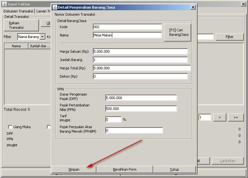Click the Harga Total (Rp) field
Screen dimensions: 248x178
pos(142,68)
